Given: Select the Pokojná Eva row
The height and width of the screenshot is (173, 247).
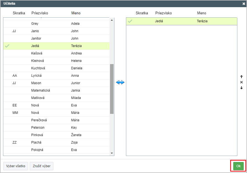Looking at the screenshot, I should 56,150.
